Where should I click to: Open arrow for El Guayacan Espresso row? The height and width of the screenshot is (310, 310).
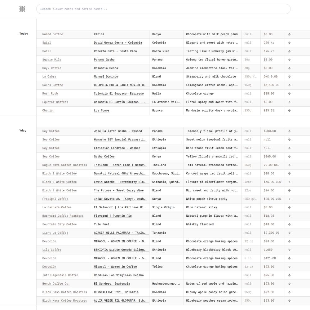point(289,94)
